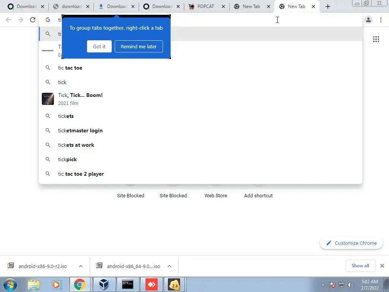Image resolution: width=389 pixels, height=292 pixels.
Task: Select the 'tic tac toe' suggestion
Action: click(x=201, y=68)
